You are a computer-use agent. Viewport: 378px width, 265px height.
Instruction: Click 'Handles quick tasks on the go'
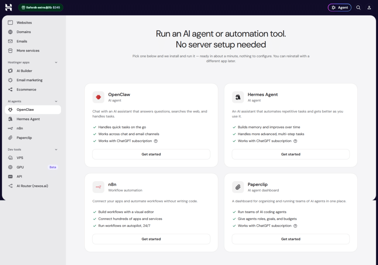[x=122, y=127]
